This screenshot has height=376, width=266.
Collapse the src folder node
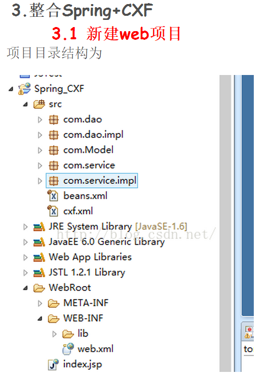click(x=25, y=105)
